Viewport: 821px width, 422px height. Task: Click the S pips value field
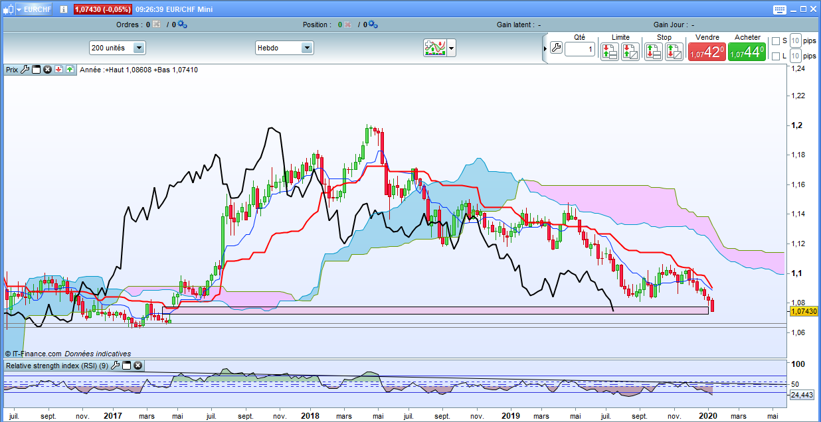[795, 41]
